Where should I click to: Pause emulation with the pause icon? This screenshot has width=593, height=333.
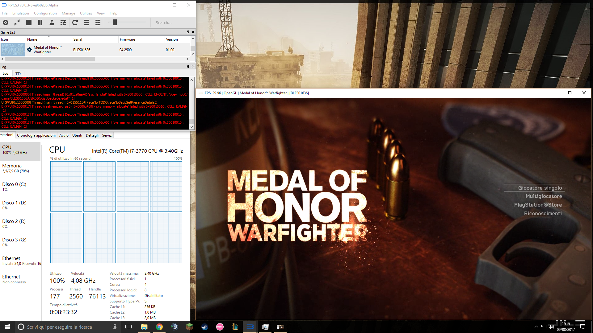point(40,23)
